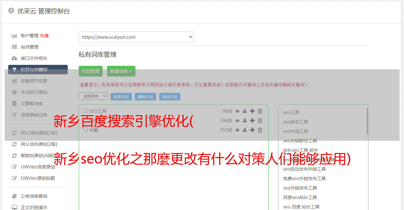This screenshot has width=404, height=210.
Task: Select keyword seo工具 in the list
Action: [291, 112]
